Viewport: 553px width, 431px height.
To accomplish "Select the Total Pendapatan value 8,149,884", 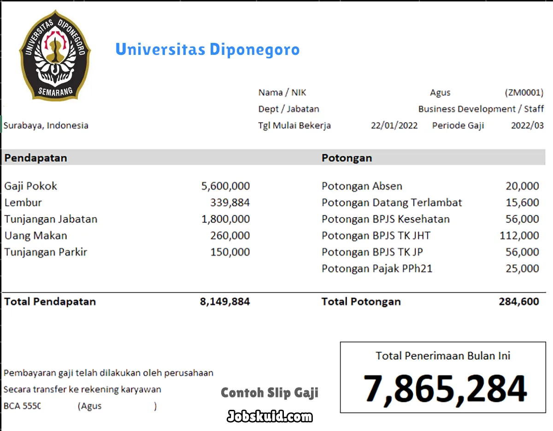I will coord(225,301).
